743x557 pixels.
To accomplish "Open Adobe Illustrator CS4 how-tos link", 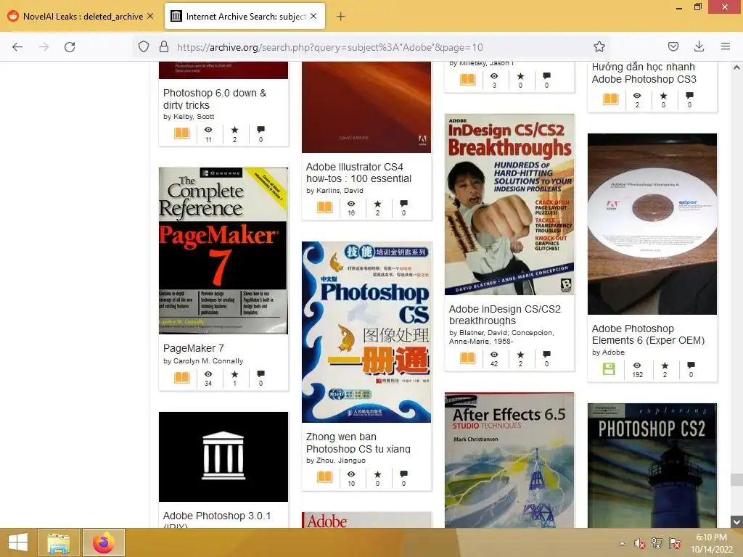I will tap(358, 173).
